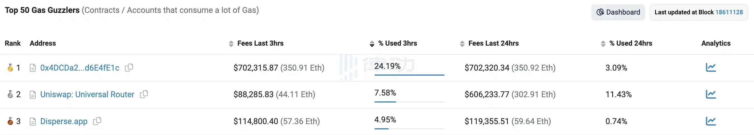Copy address 0x4DCDa2...d6E4fE1c to clipboard
Image resolution: width=754 pixels, height=135 pixels.
coord(129,67)
